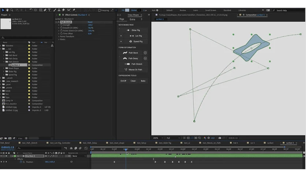Reset the Path Stretch effect
This screenshot has height=177, width=306.
90,22
